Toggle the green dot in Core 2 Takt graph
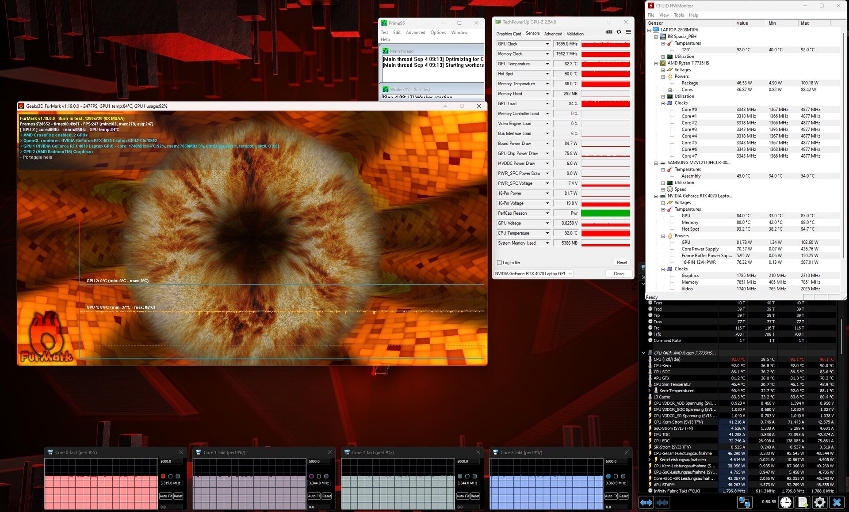849x512 pixels. point(460,476)
